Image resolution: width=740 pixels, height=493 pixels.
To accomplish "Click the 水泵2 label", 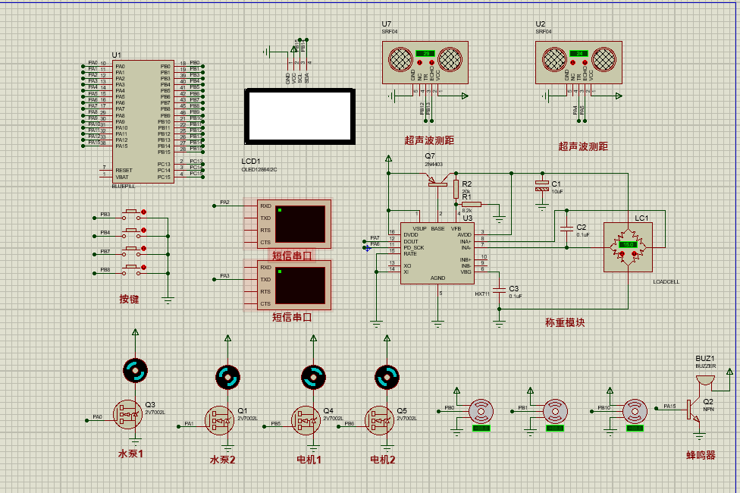I will pos(222,460).
